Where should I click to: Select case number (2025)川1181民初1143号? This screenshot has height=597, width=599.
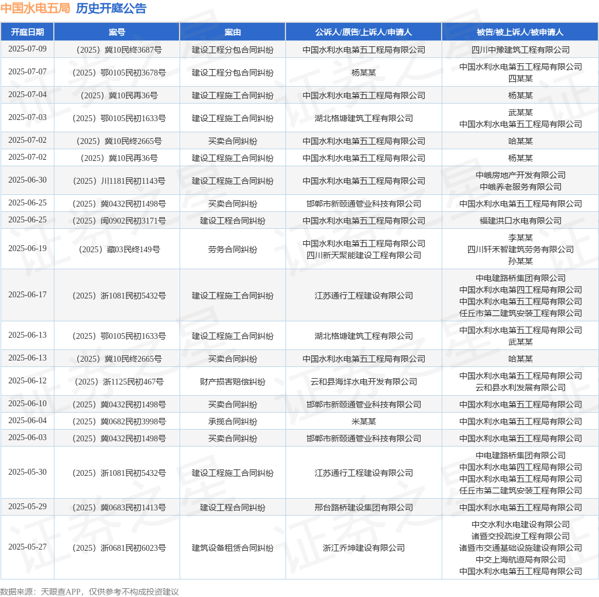point(119,181)
